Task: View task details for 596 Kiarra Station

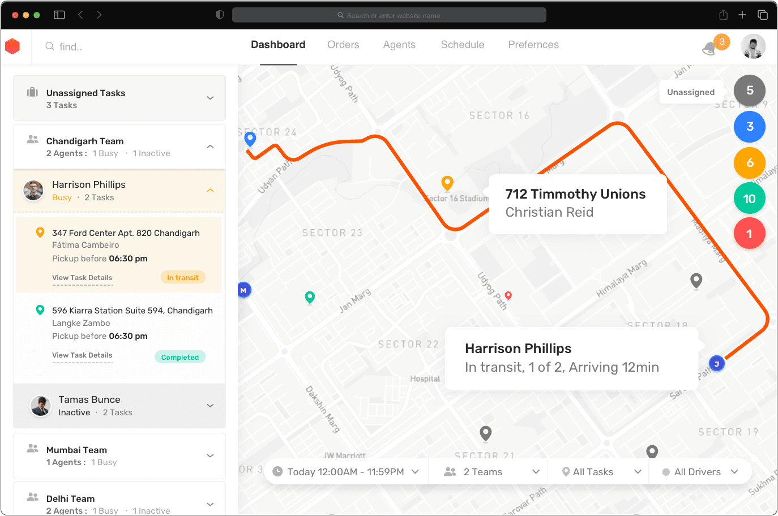Action: 82,355
